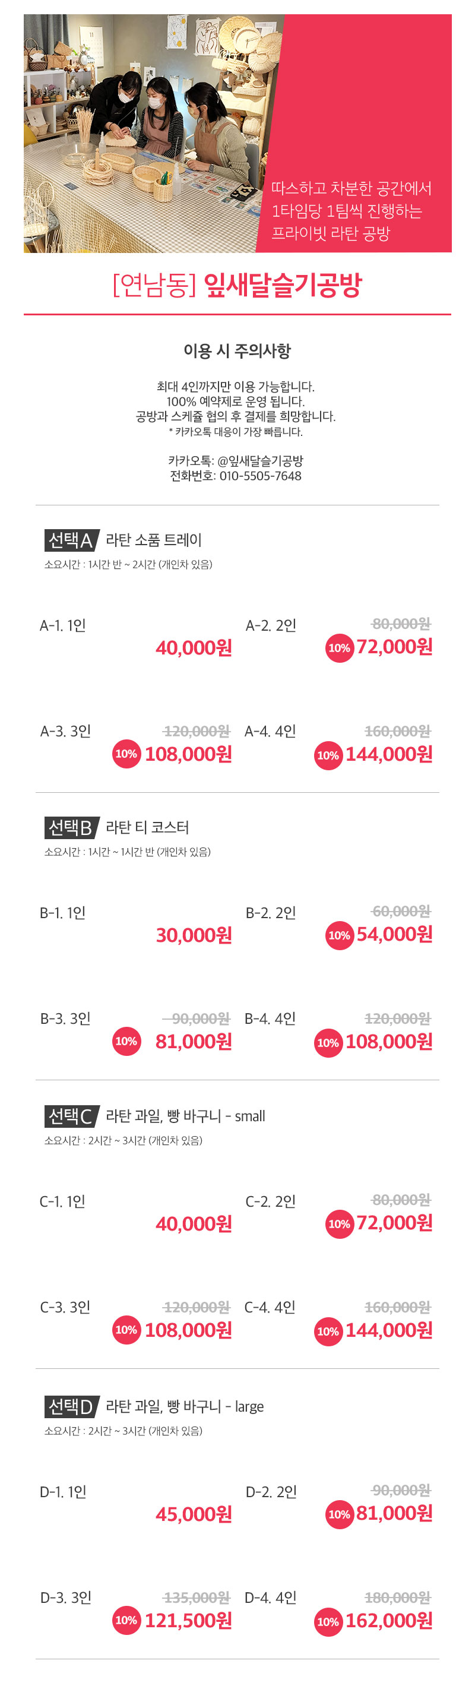Click the 10% badge next to A-3 108,000원
475x1689 pixels.
tap(126, 754)
